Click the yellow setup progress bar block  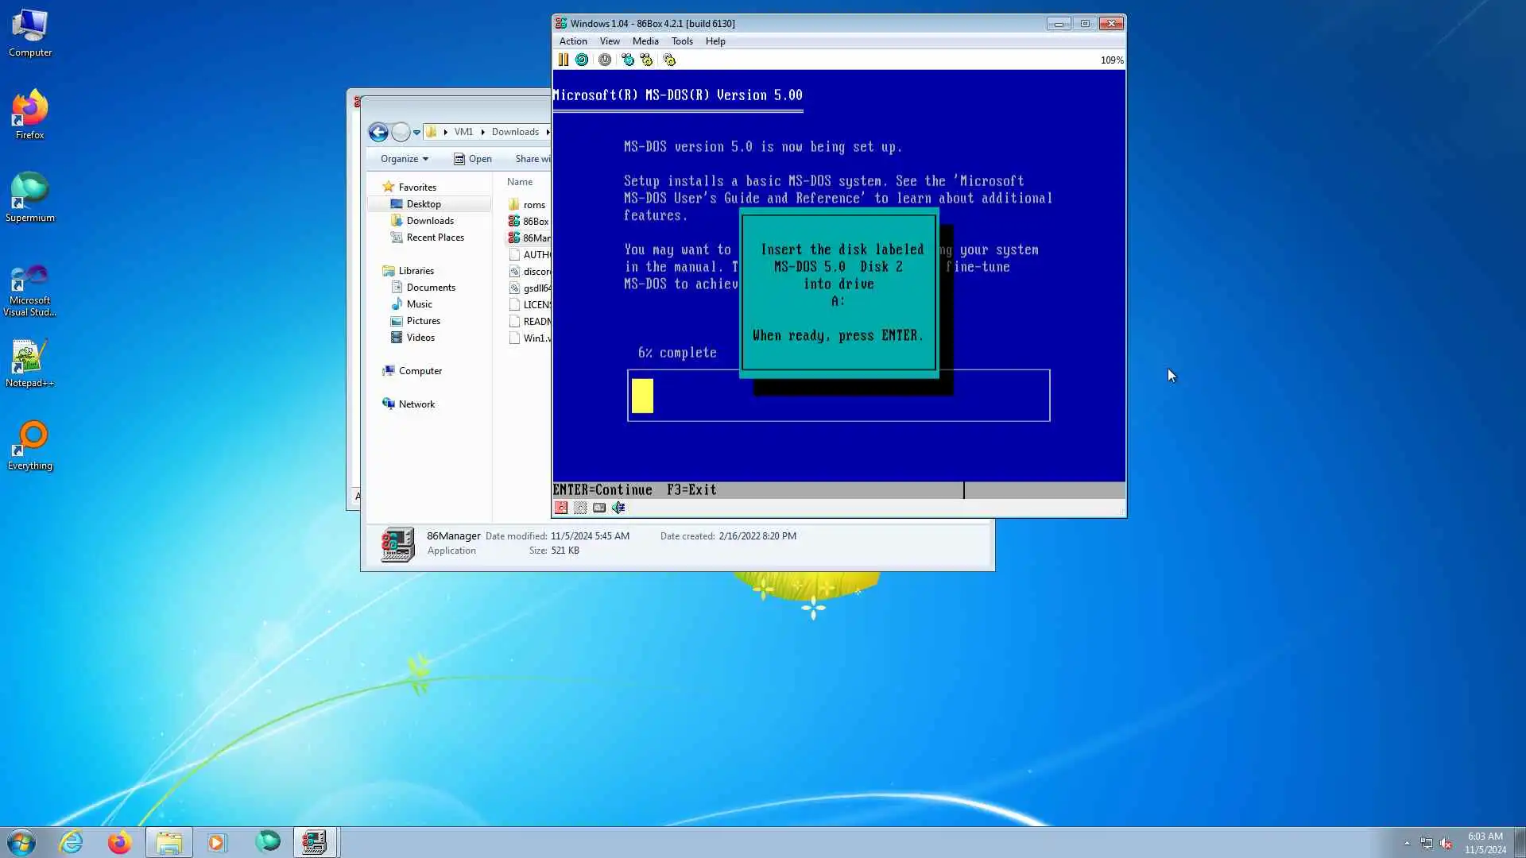point(642,396)
